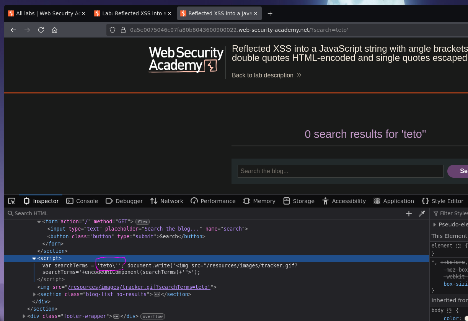Image resolution: width=468 pixels, height=321 pixels.
Task: Go to the browser home page
Action: click(55, 30)
